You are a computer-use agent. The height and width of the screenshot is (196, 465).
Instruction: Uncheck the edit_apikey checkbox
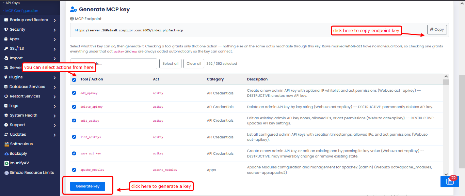tap(74, 120)
